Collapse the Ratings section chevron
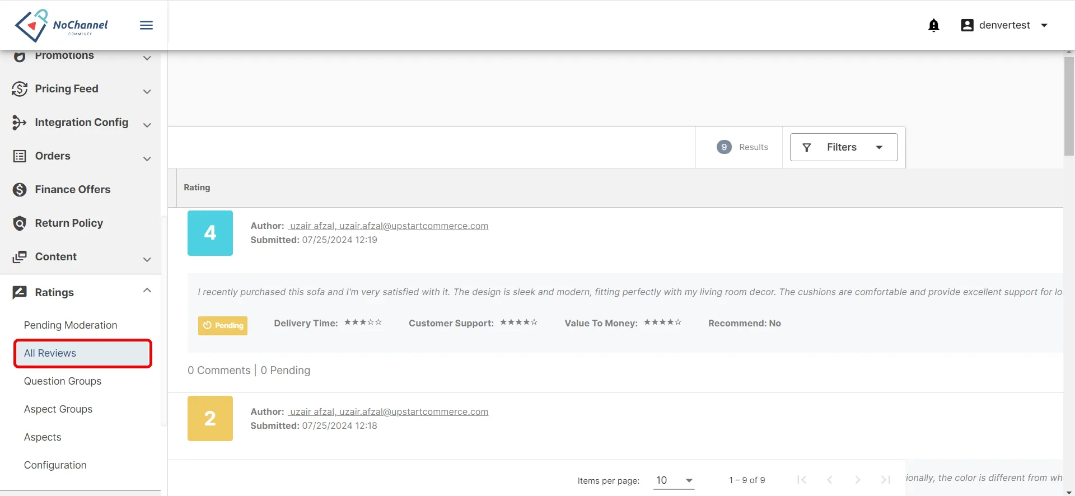Image resolution: width=1075 pixels, height=496 pixels. [x=147, y=290]
